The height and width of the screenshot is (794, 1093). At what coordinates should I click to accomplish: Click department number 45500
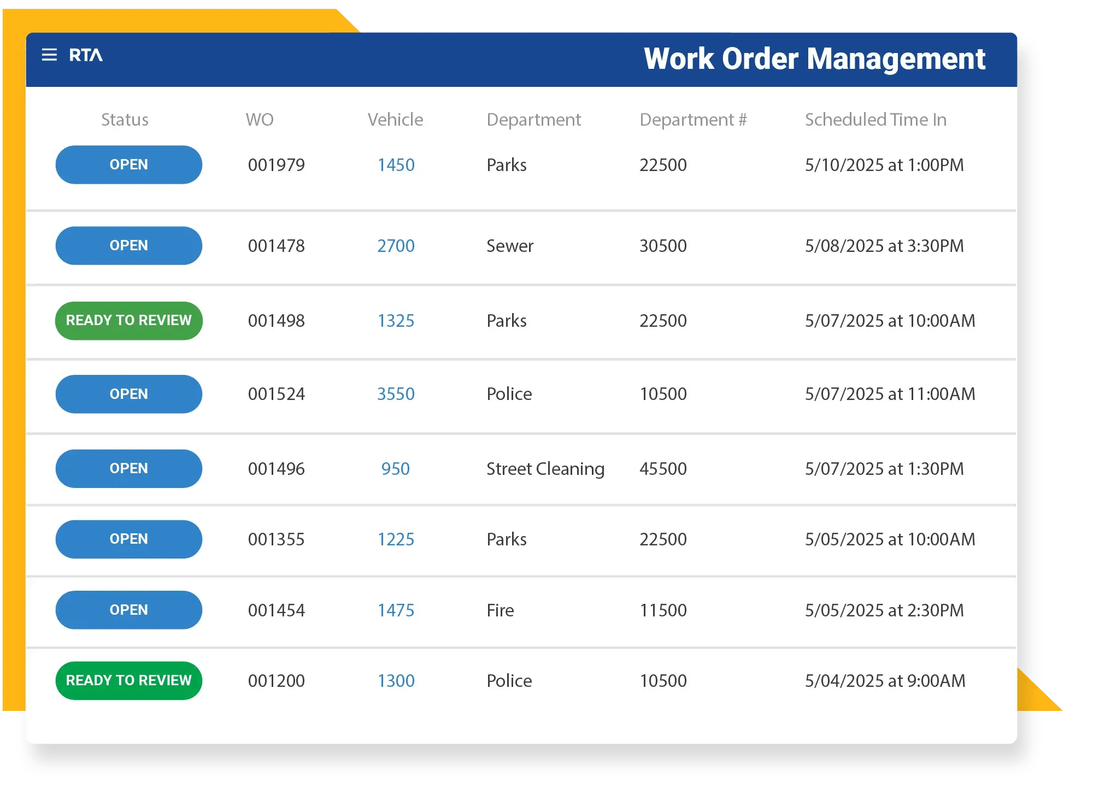click(663, 469)
